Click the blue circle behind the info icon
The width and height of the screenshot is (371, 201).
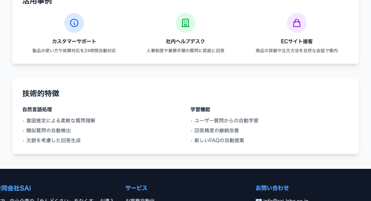(74, 23)
